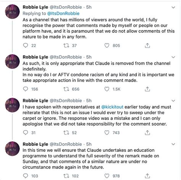Open options chevron on the education programme tweet

[x=173, y=144]
